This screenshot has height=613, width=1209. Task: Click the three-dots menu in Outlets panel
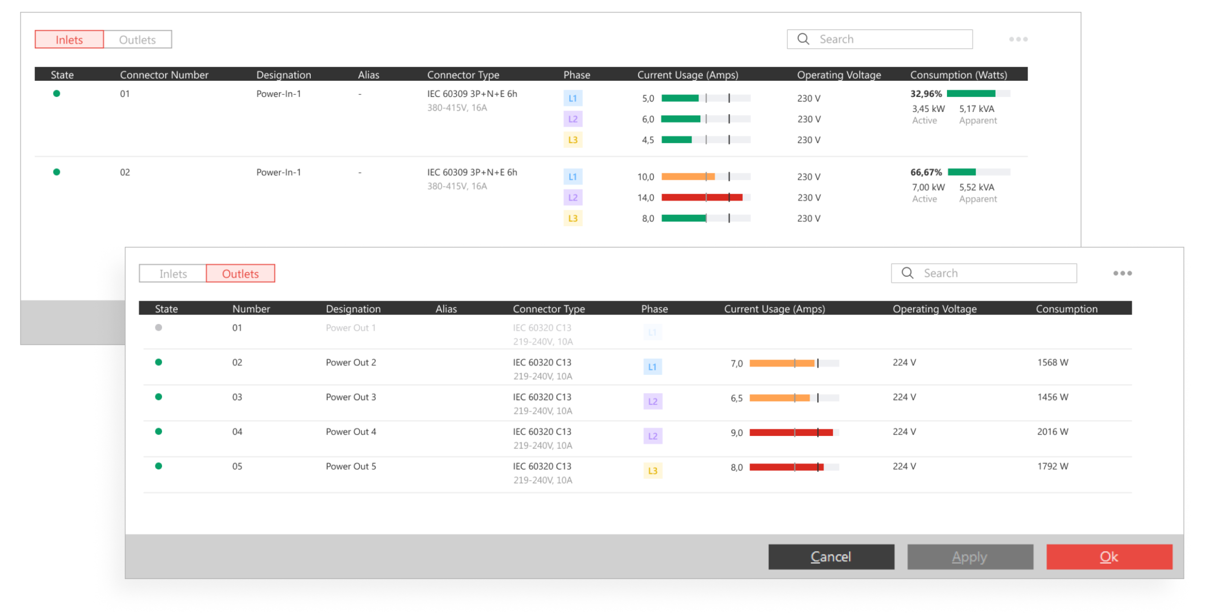tap(1122, 273)
